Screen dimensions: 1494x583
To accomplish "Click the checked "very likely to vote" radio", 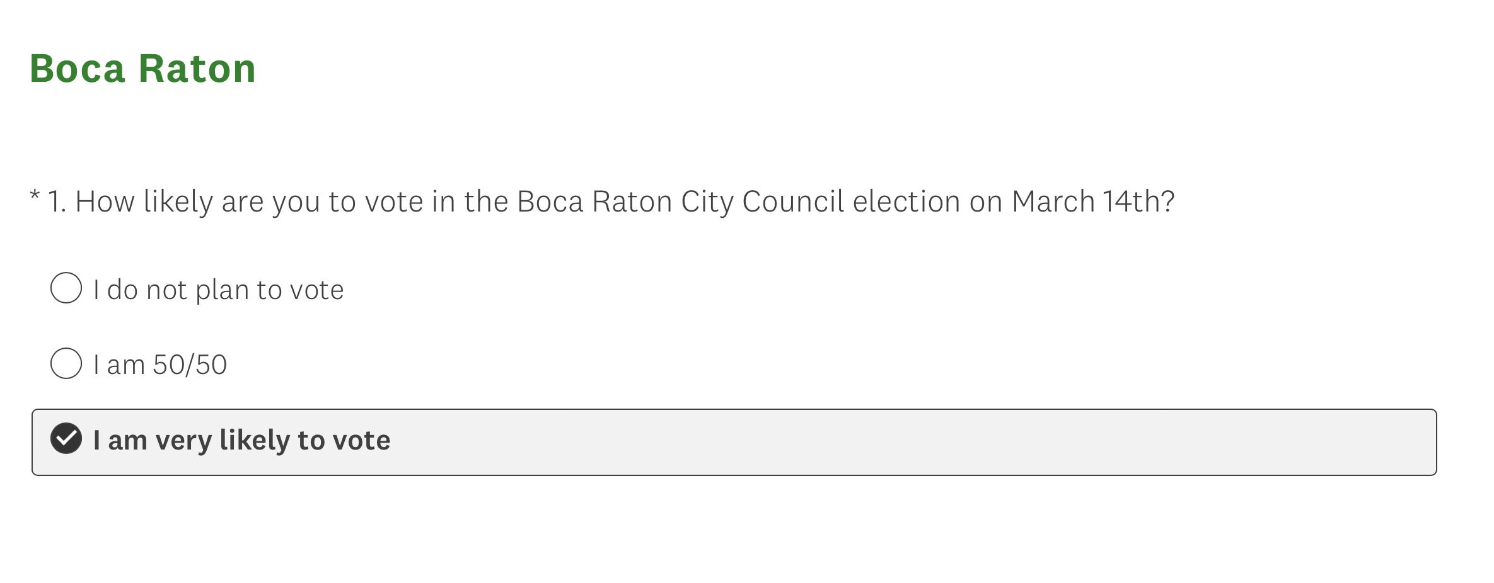I will click(x=66, y=439).
